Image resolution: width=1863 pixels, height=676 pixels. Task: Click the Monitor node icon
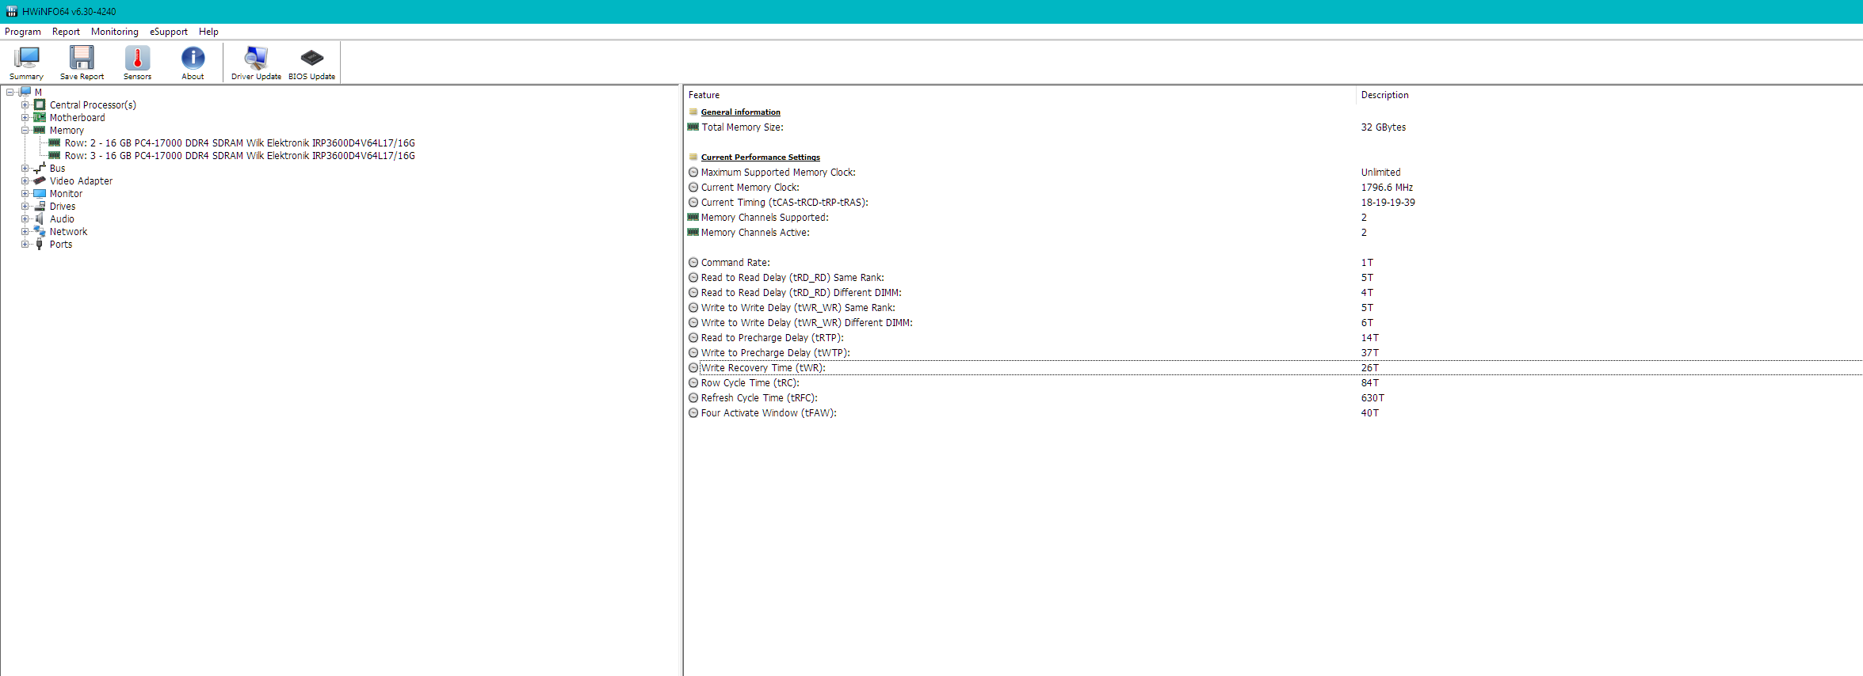click(x=40, y=193)
